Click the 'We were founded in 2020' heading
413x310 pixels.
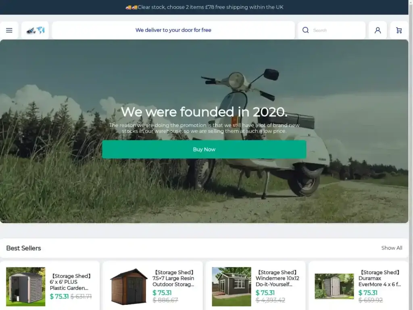point(204,111)
